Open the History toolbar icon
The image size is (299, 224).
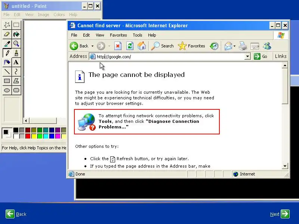[214, 46]
